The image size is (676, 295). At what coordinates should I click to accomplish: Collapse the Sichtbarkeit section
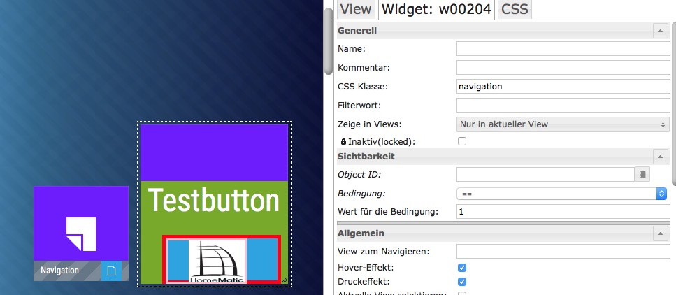click(659, 157)
